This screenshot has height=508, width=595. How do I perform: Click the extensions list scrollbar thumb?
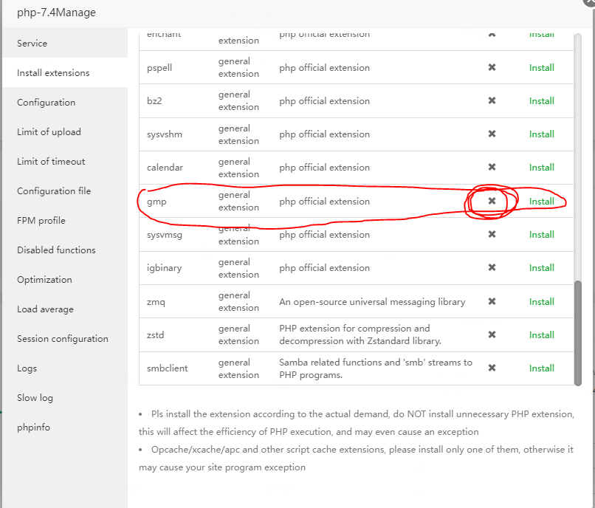coord(578,332)
